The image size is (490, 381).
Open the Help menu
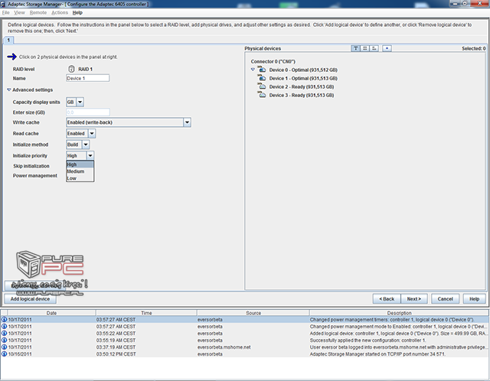coord(77,12)
